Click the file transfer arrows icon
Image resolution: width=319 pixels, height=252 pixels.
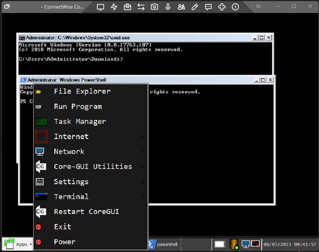click(141, 7)
